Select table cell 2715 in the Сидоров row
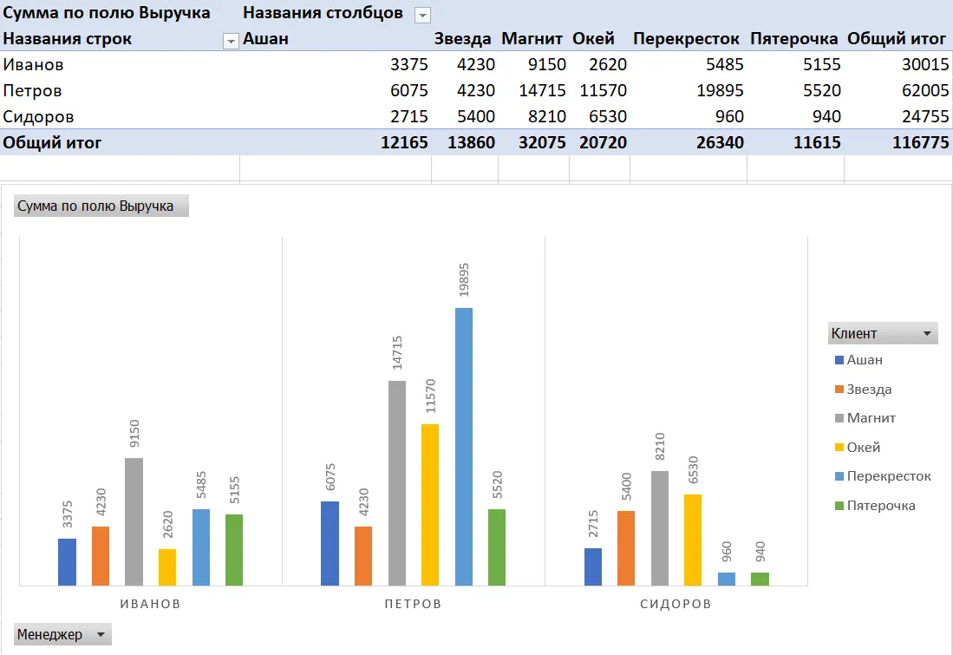Viewport: 953px width, 655px height. pyautogui.click(x=409, y=117)
